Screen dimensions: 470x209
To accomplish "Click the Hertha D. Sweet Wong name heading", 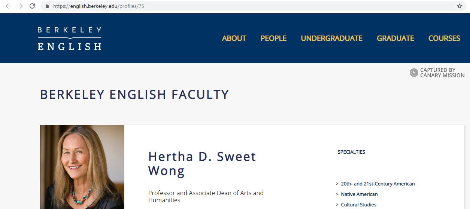I will [202, 163].
